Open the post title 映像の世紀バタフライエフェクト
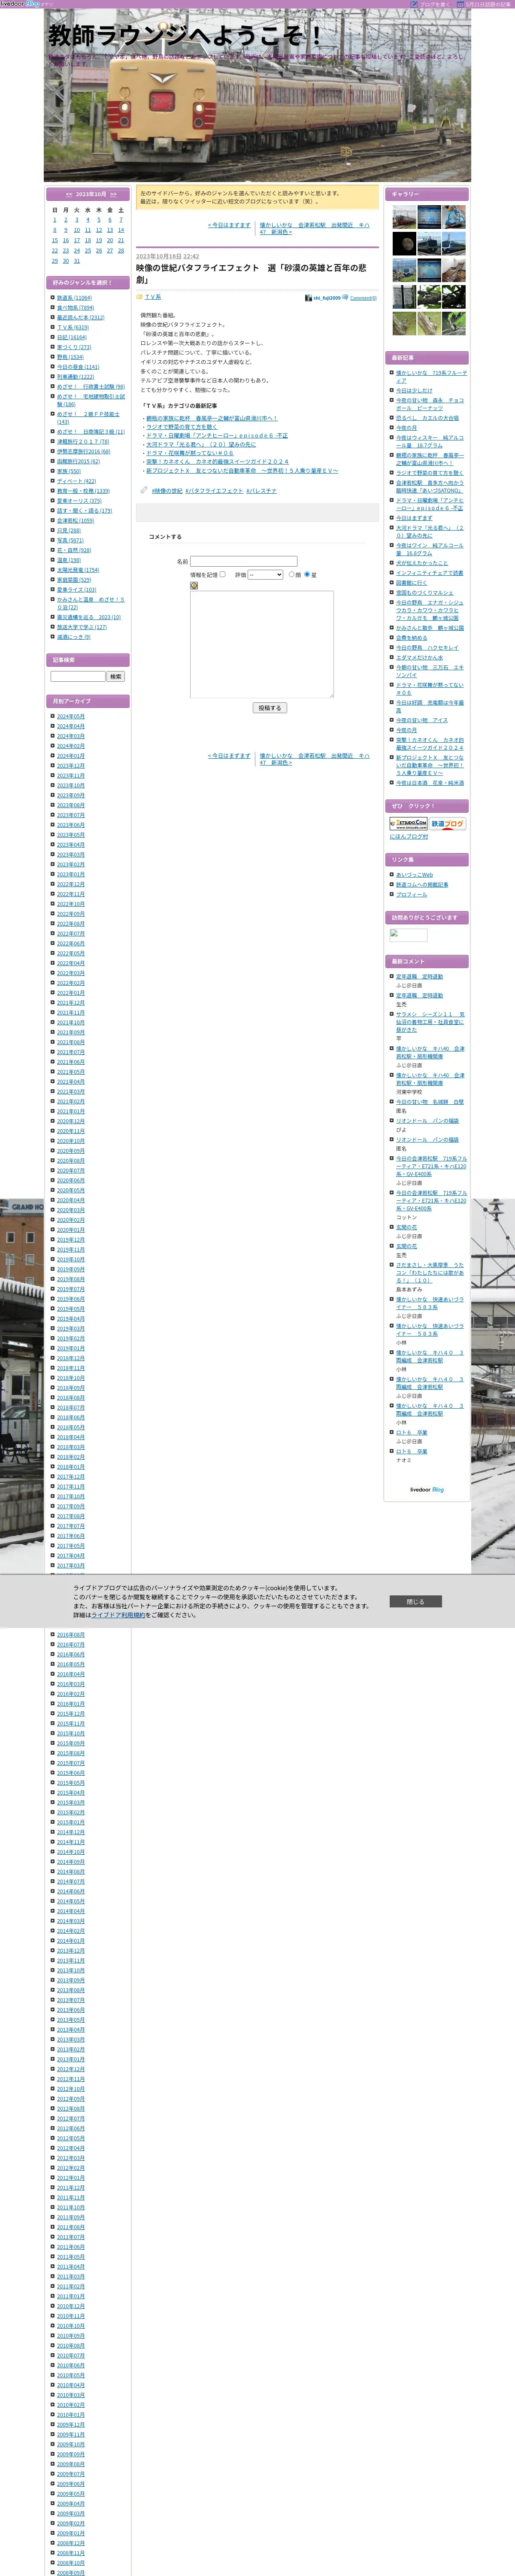The height and width of the screenshot is (2576, 515). click(252, 274)
